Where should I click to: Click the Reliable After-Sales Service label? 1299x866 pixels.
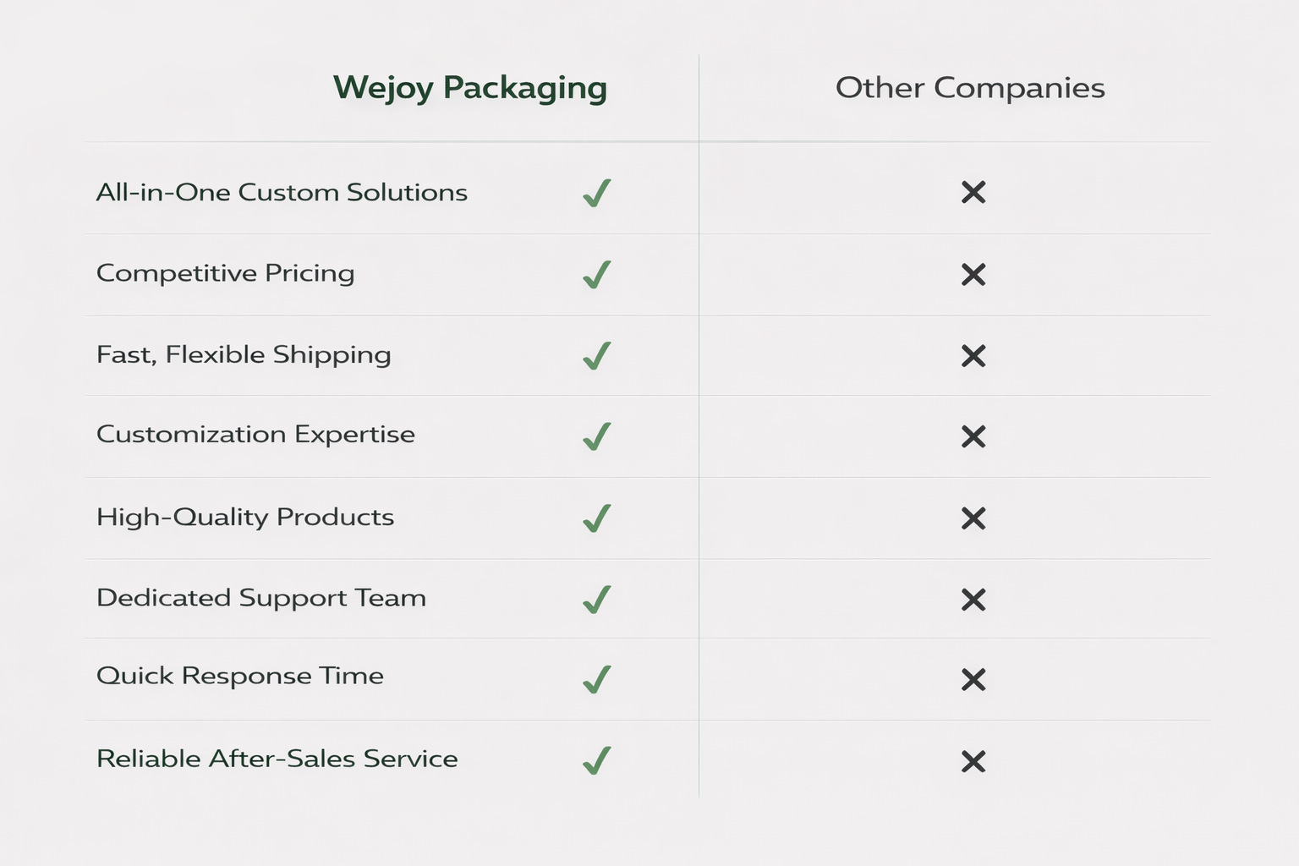(277, 759)
